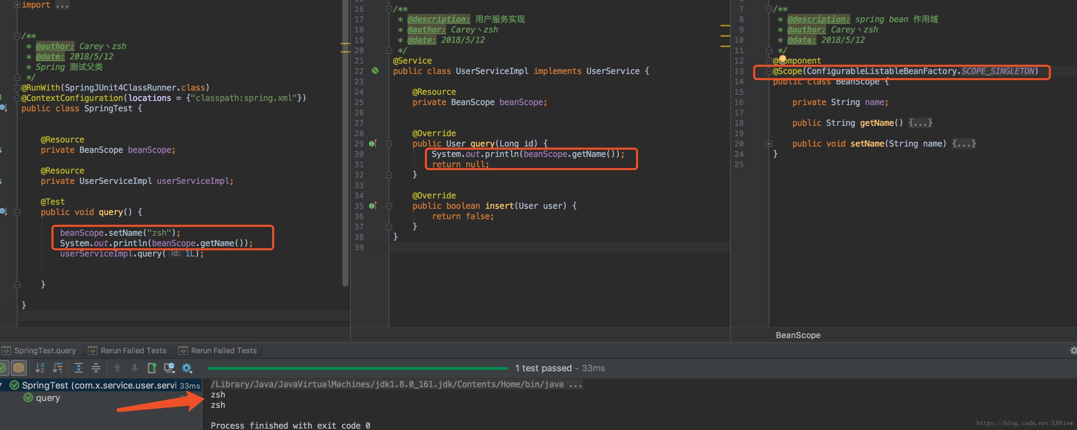Click the collapse all test results icon
The width and height of the screenshot is (1077, 430).
click(96, 368)
